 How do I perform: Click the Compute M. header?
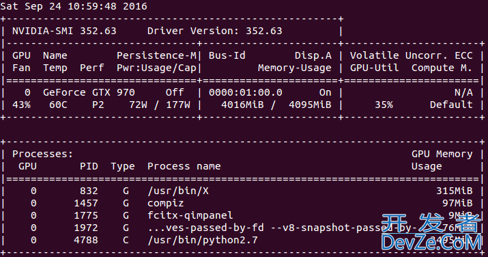click(x=442, y=68)
